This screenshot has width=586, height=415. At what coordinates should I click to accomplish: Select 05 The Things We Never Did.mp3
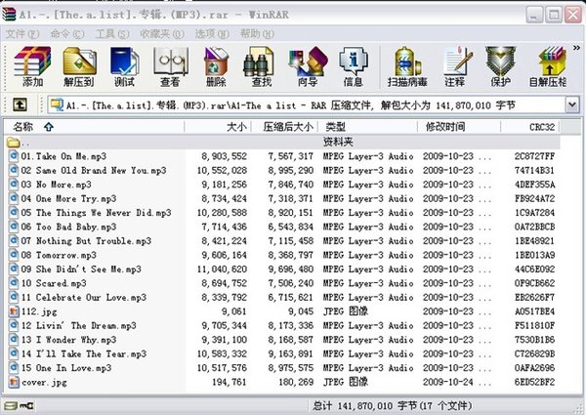pyautogui.click(x=96, y=213)
